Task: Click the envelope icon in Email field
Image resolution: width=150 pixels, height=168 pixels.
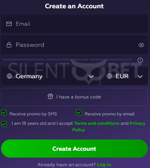Action: click(x=9, y=24)
